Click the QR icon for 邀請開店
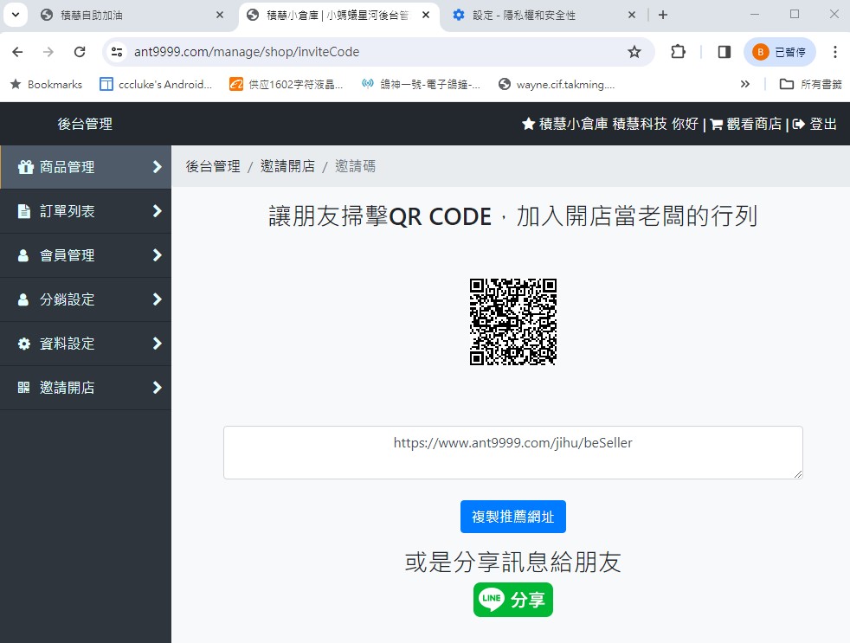Screen dimensions: 850x643 (24, 388)
